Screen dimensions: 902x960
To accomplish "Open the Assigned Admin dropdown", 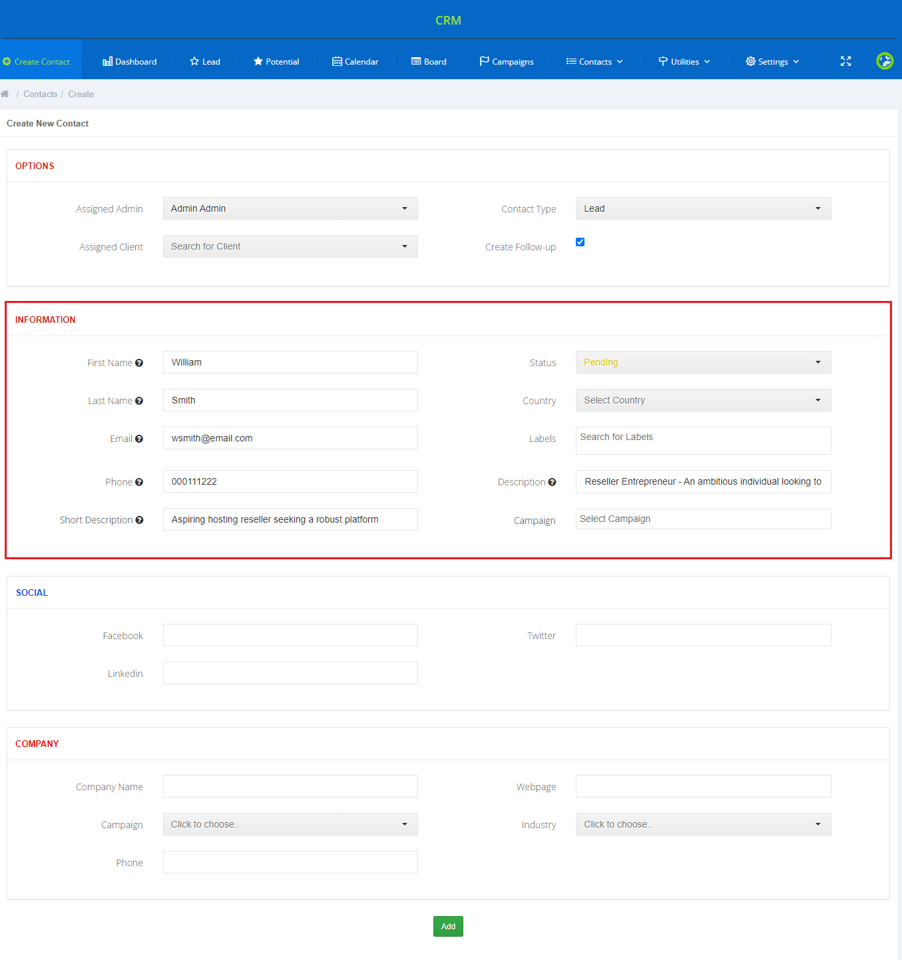I will click(x=290, y=208).
